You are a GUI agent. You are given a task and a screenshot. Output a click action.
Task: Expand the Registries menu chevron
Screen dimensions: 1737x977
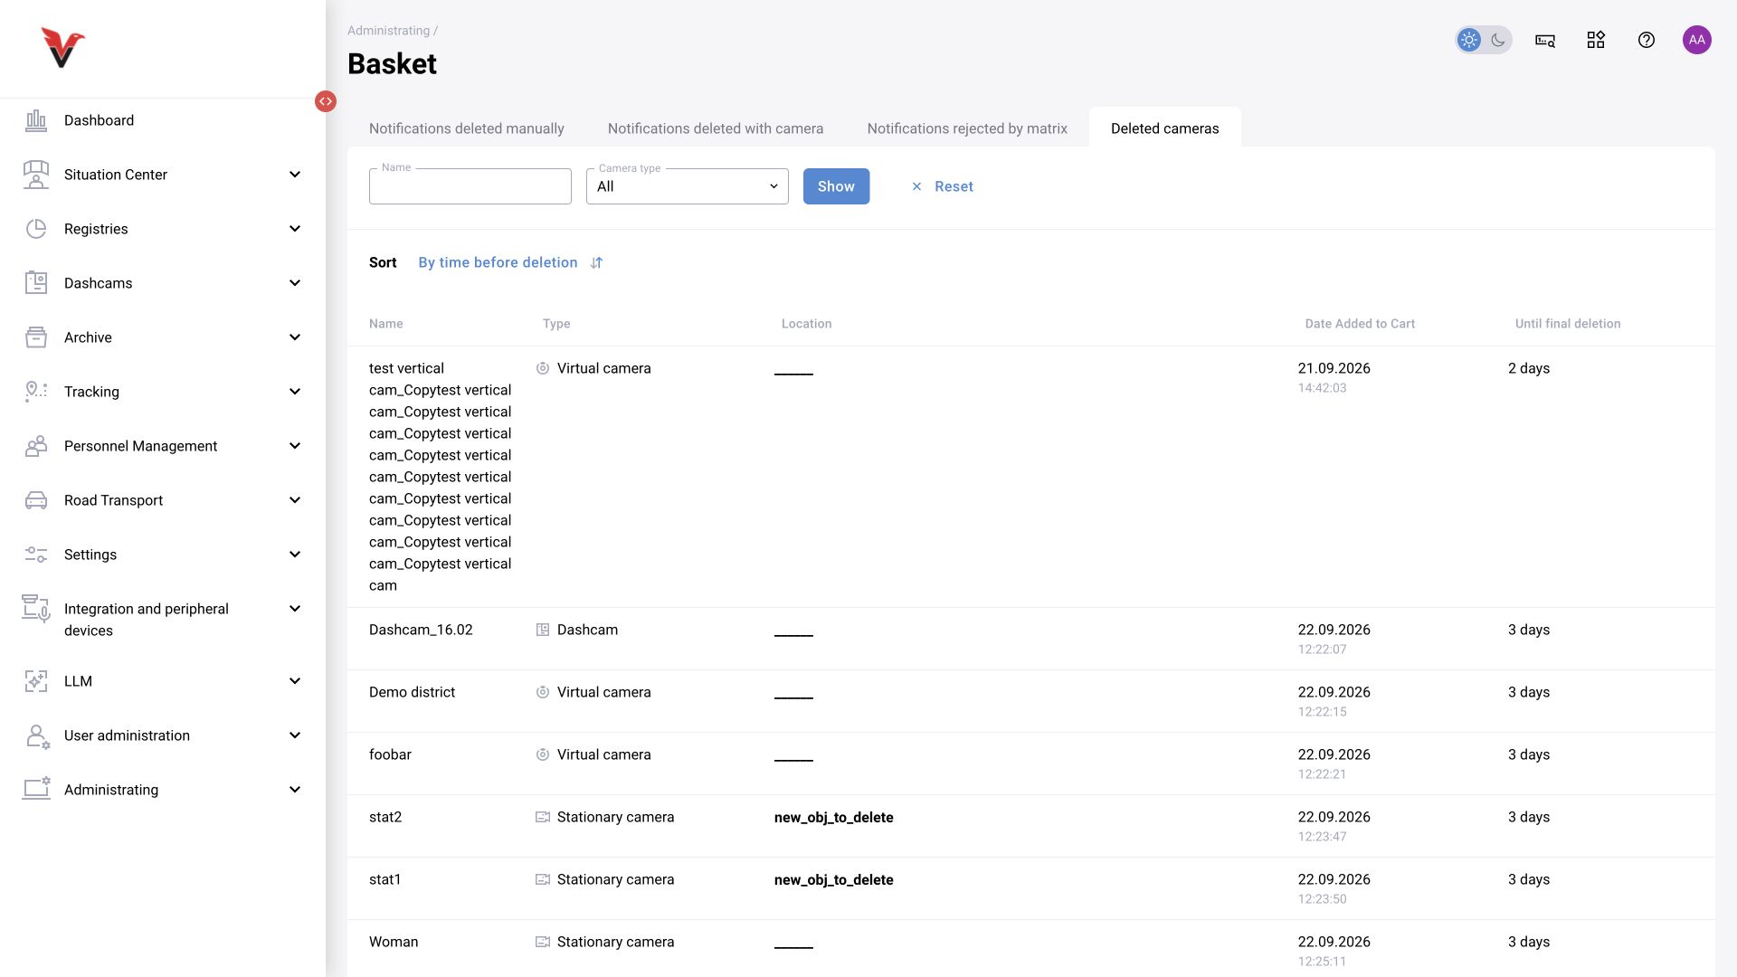[x=295, y=229]
